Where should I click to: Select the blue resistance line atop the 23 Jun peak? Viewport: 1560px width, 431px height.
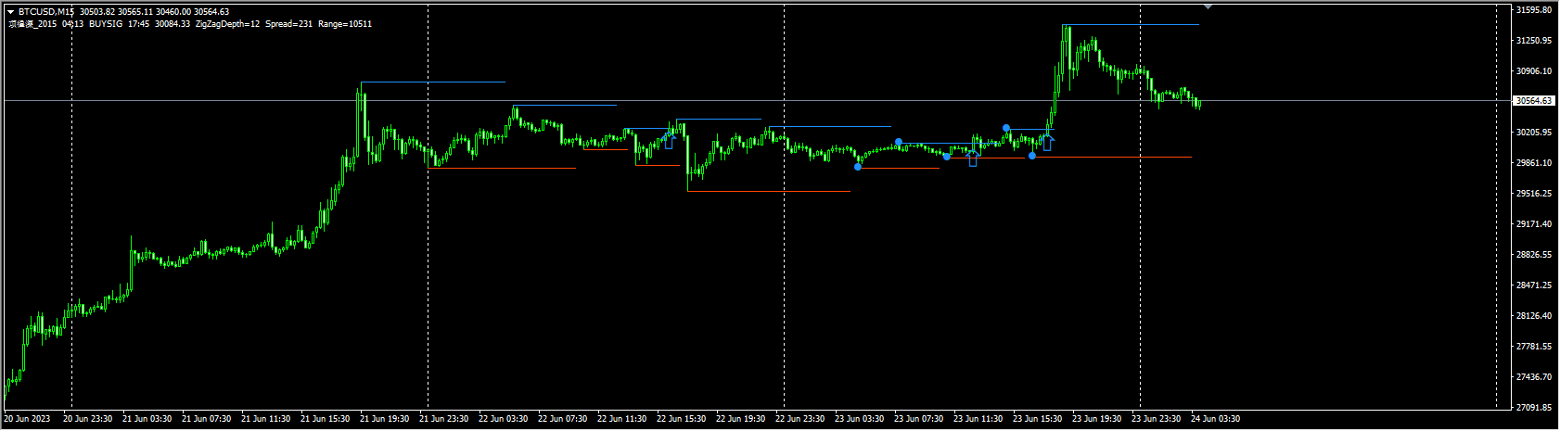[1132, 24]
